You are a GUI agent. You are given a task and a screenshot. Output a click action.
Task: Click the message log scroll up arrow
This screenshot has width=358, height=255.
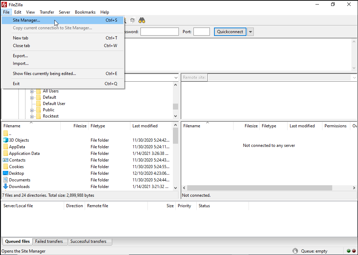pyautogui.click(x=354, y=42)
